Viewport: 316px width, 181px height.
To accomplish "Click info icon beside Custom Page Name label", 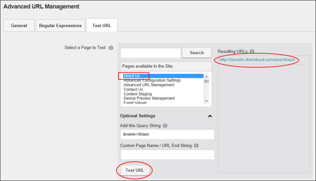I will tap(196, 146).
